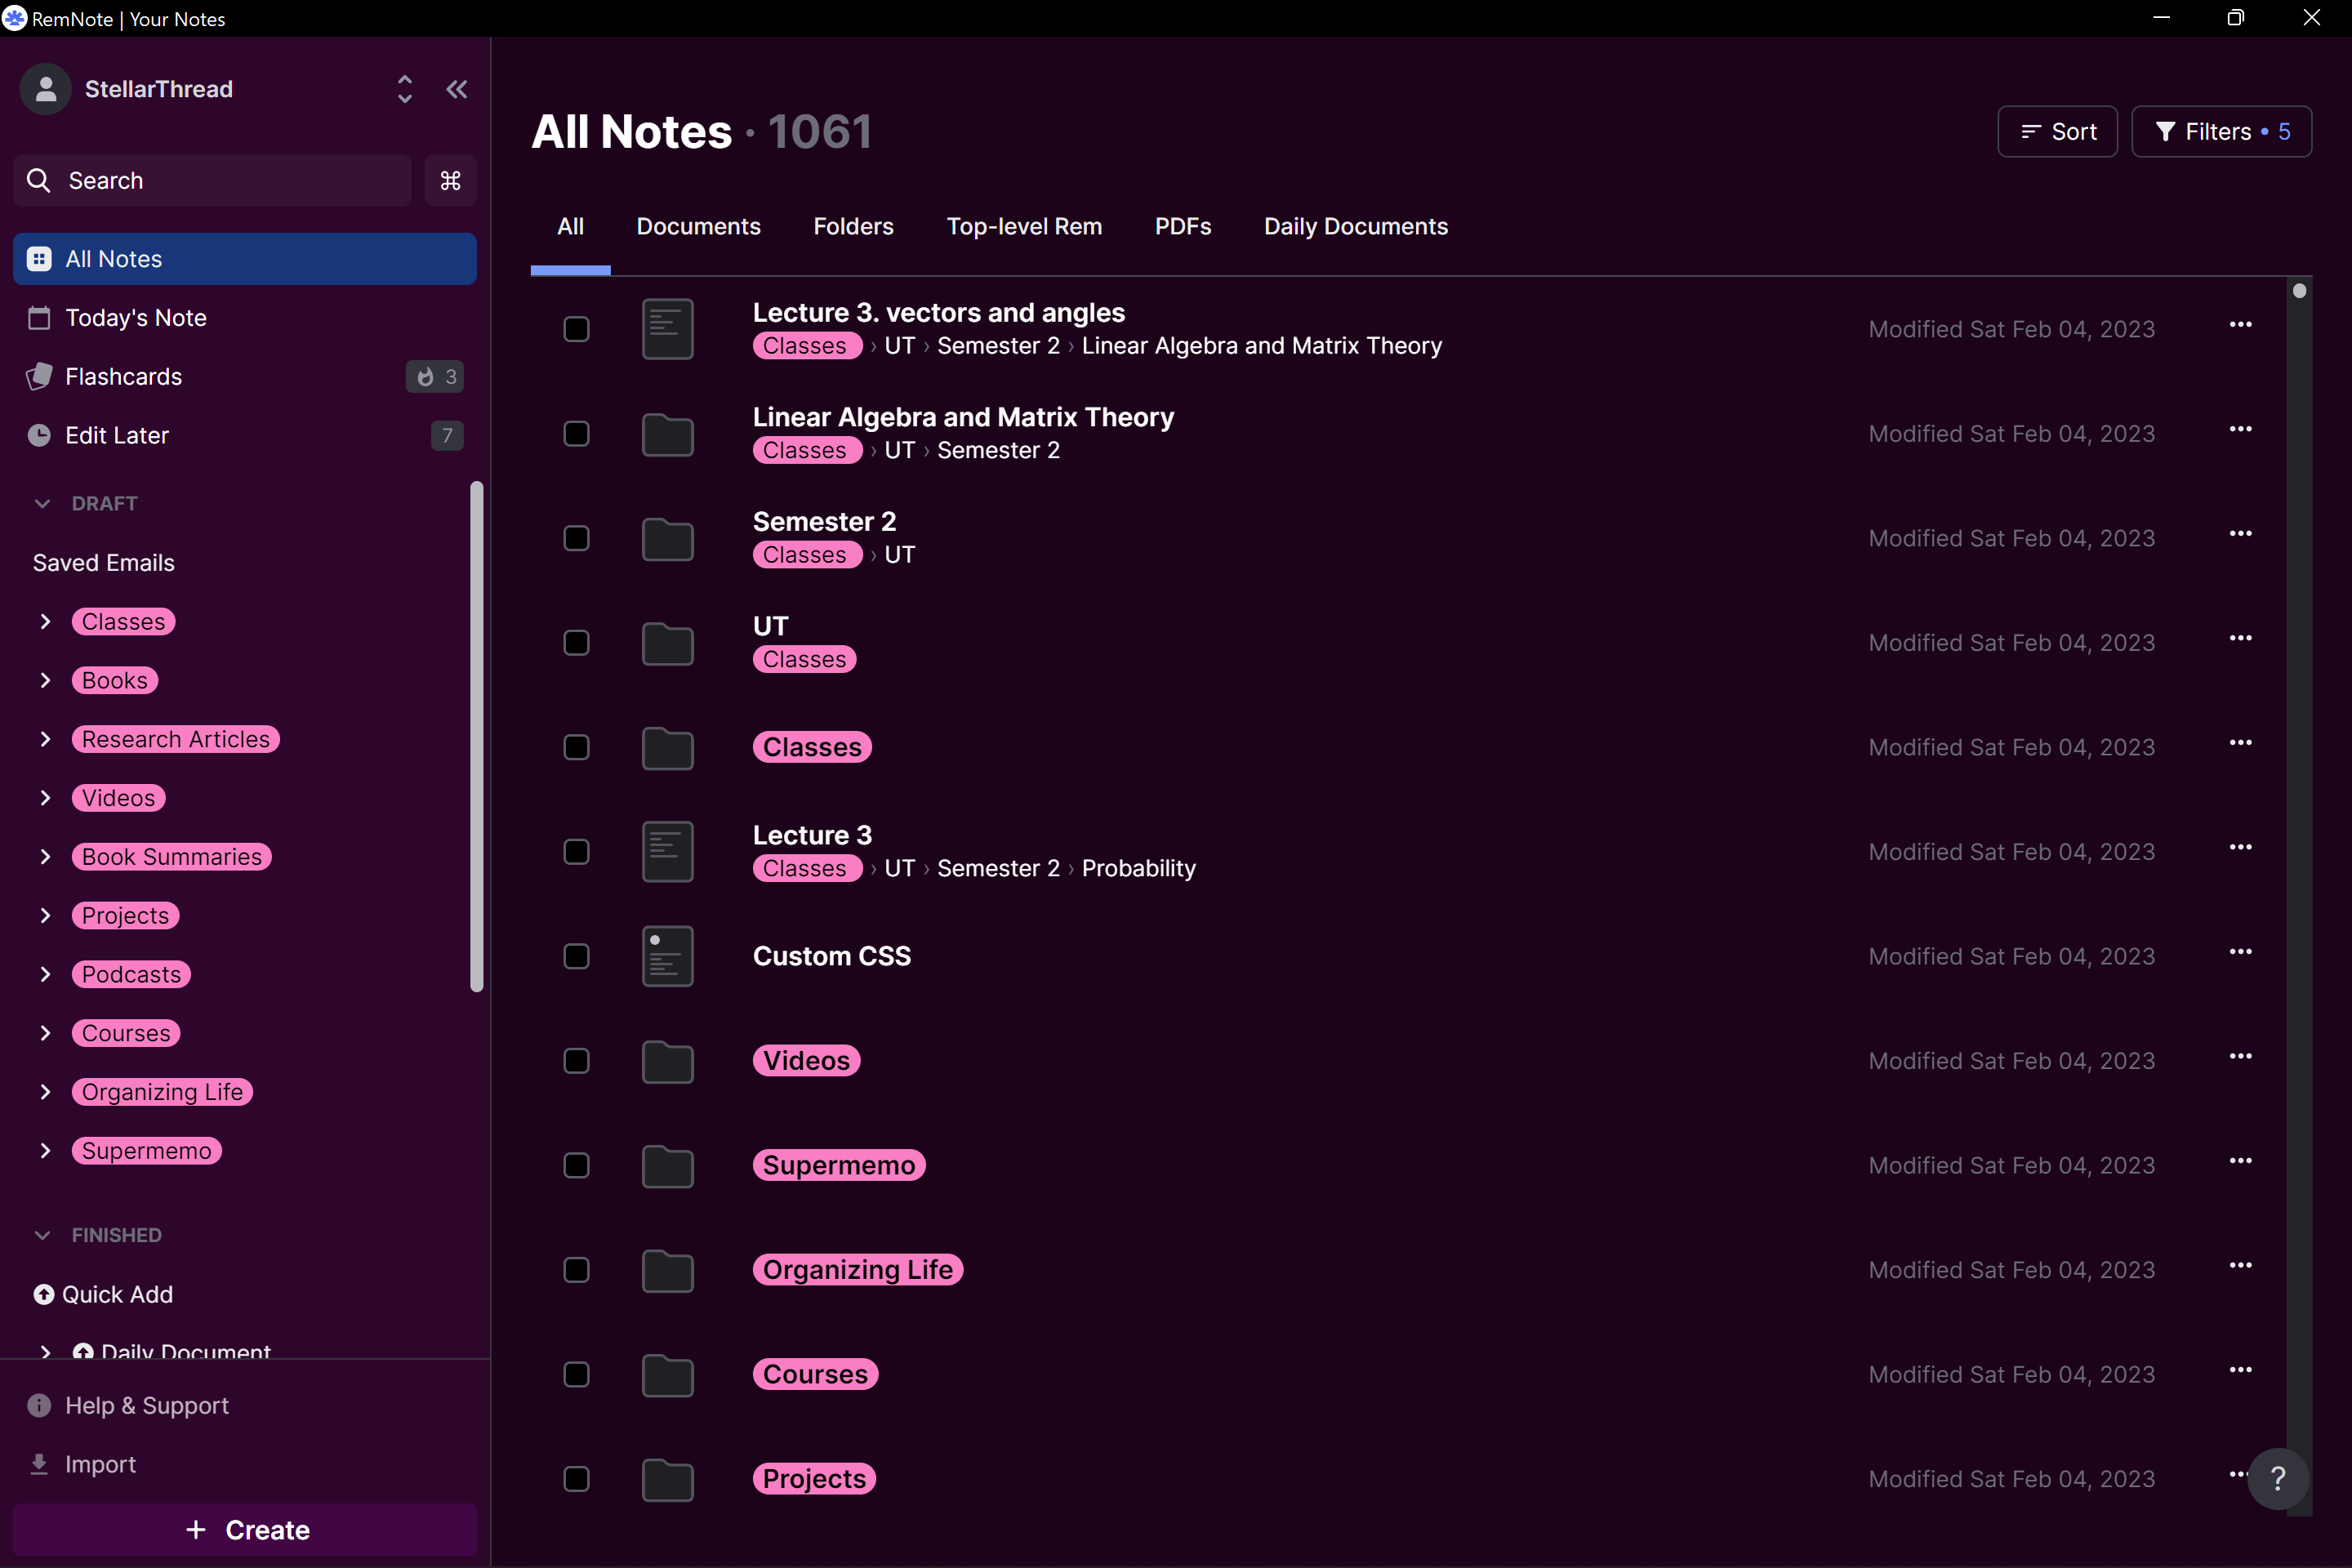
Task: Open Saved Emails in sidebar
Action: pyautogui.click(x=104, y=563)
